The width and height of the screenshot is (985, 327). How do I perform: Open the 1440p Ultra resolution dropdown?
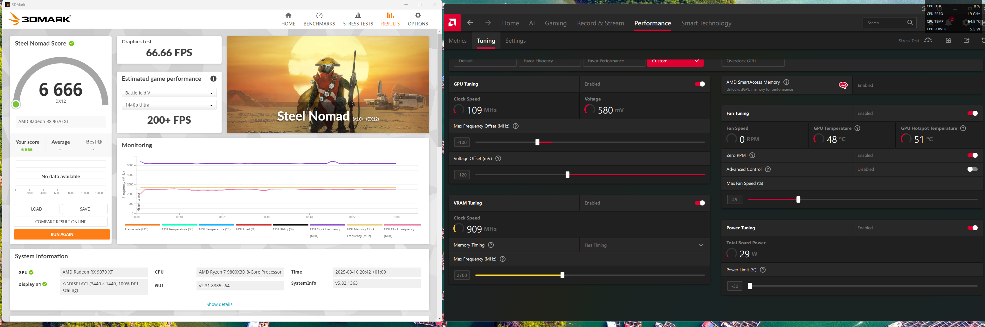coord(169,105)
